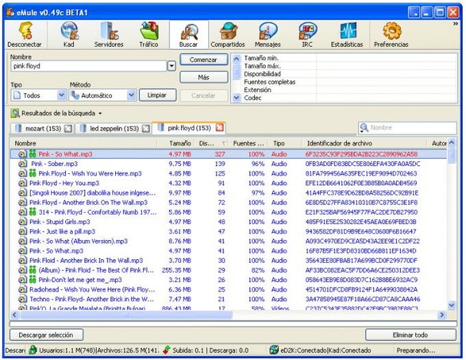This screenshot has height=360, width=466.
Task: Click the Codec filter row
Action: 349,98
